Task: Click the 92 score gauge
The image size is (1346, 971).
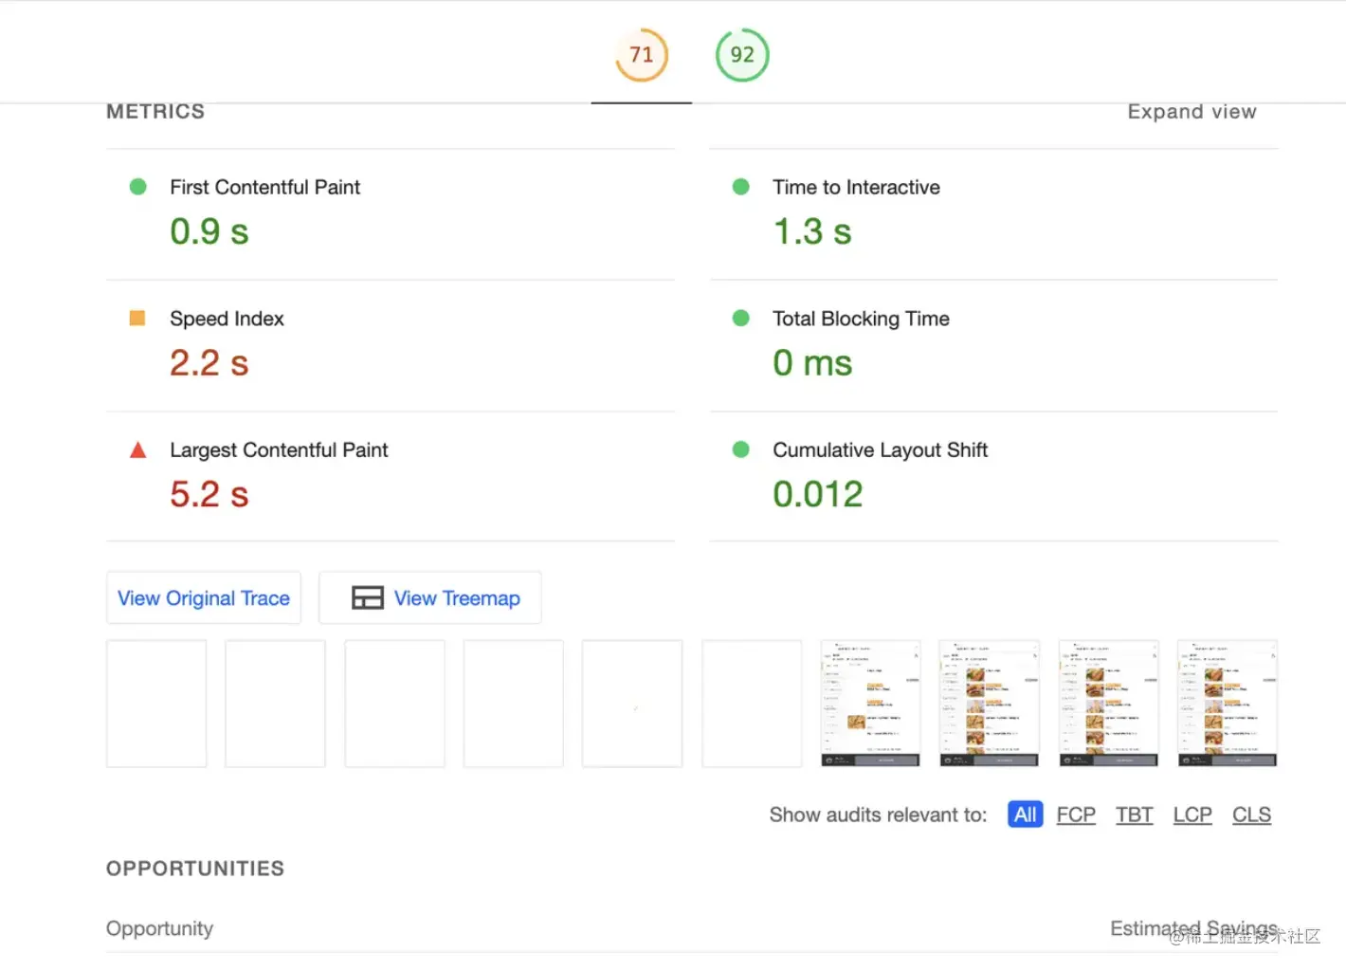Action: point(742,55)
